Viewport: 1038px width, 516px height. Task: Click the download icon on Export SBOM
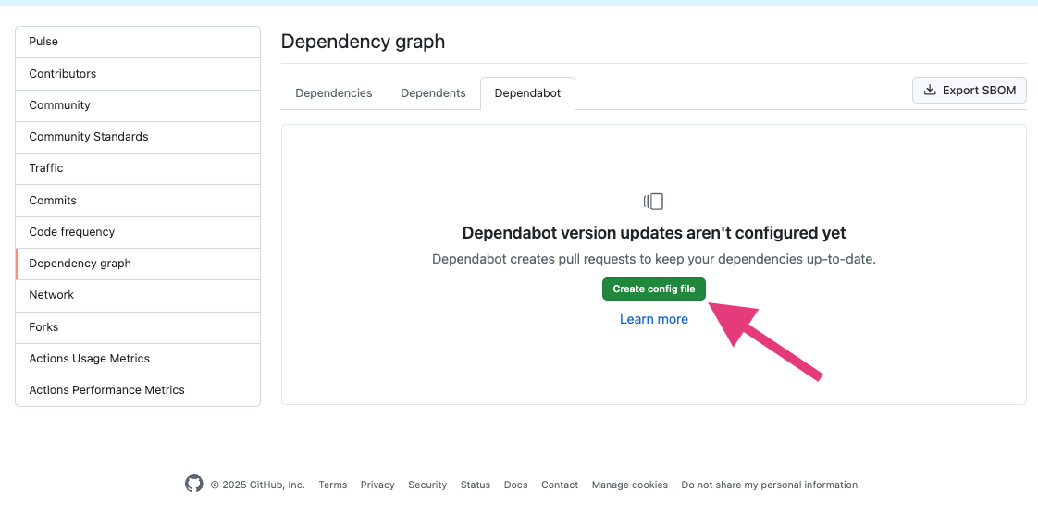pos(930,90)
